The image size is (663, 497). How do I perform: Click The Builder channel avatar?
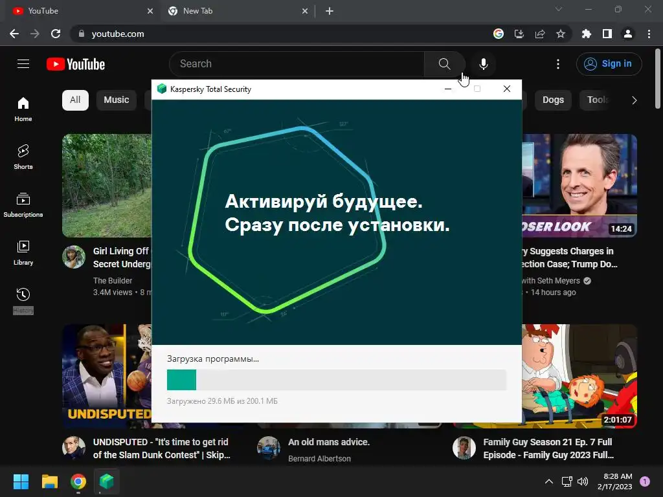[74, 257]
